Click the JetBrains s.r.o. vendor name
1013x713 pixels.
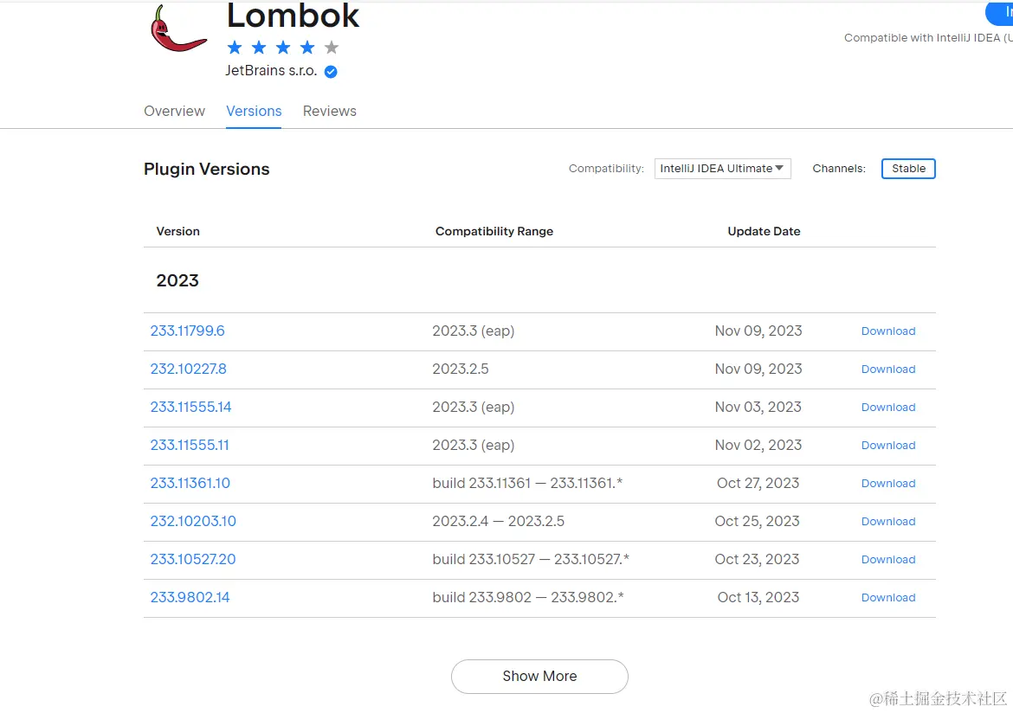click(x=271, y=70)
